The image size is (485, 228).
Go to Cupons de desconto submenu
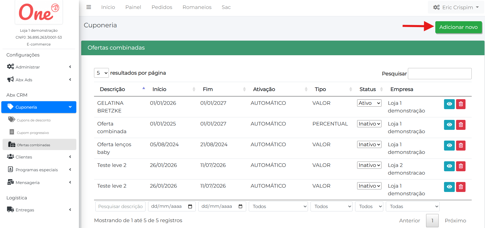[34, 120]
